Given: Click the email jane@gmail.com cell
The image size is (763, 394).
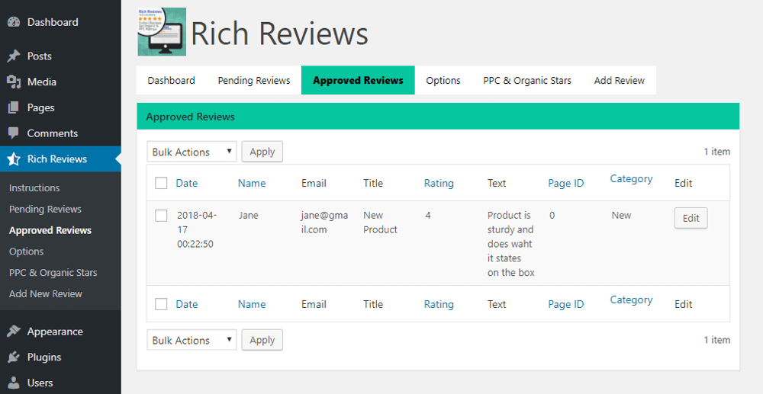Looking at the screenshot, I should pyautogui.click(x=324, y=222).
